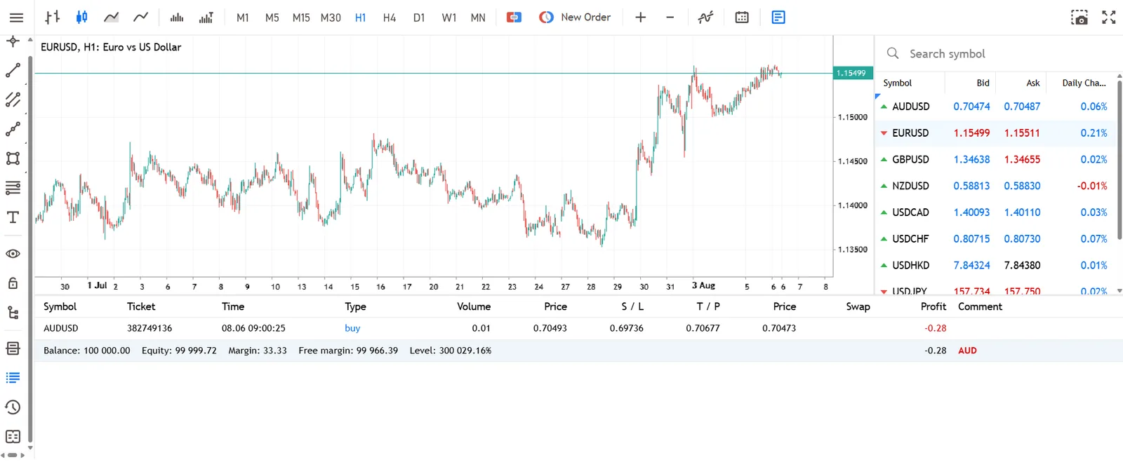Sort positions by Profit column

click(933, 306)
